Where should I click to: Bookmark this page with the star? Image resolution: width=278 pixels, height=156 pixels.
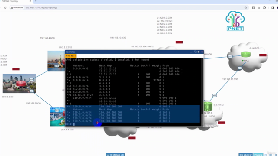coord(245,8)
